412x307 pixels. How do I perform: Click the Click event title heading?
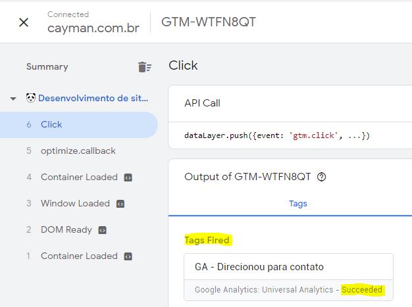click(183, 65)
